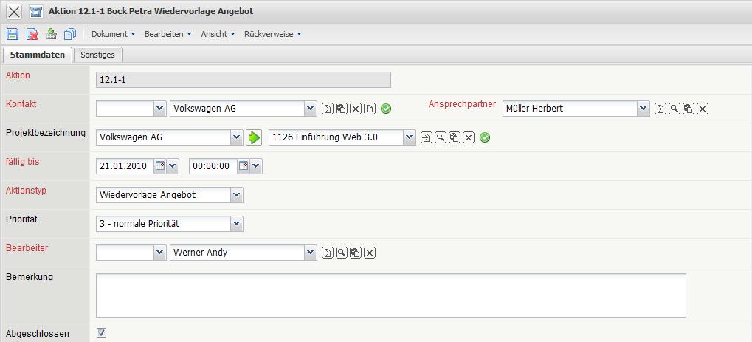Click the Ansprechpartner label
This screenshot has height=342, width=752.
(x=462, y=104)
